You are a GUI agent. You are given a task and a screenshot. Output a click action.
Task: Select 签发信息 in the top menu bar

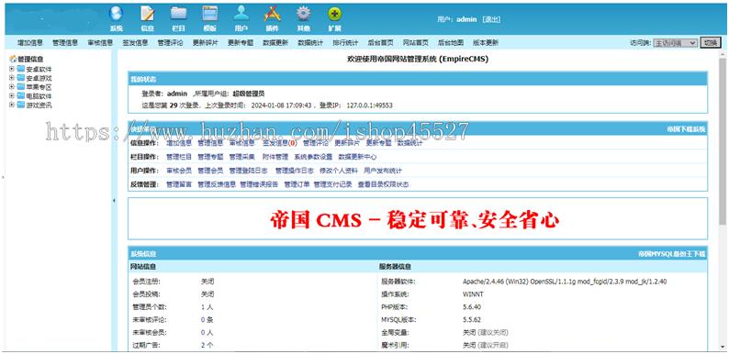tap(135, 43)
